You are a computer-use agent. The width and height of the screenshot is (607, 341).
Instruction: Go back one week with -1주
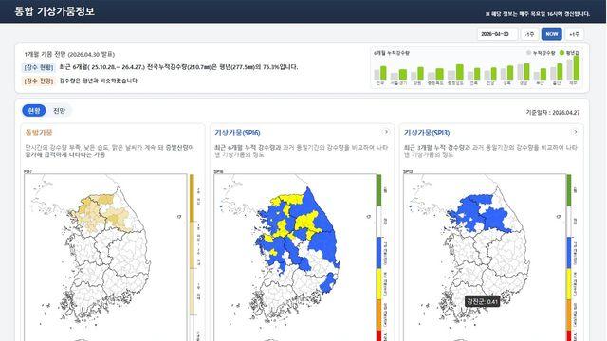tap(529, 34)
